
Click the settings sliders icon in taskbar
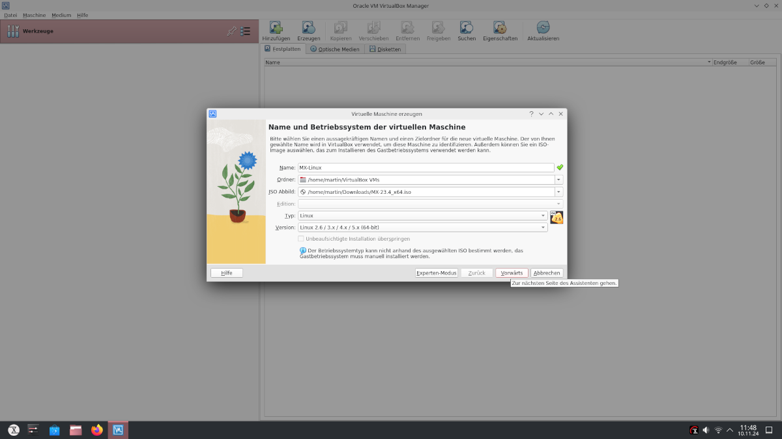[34, 429]
